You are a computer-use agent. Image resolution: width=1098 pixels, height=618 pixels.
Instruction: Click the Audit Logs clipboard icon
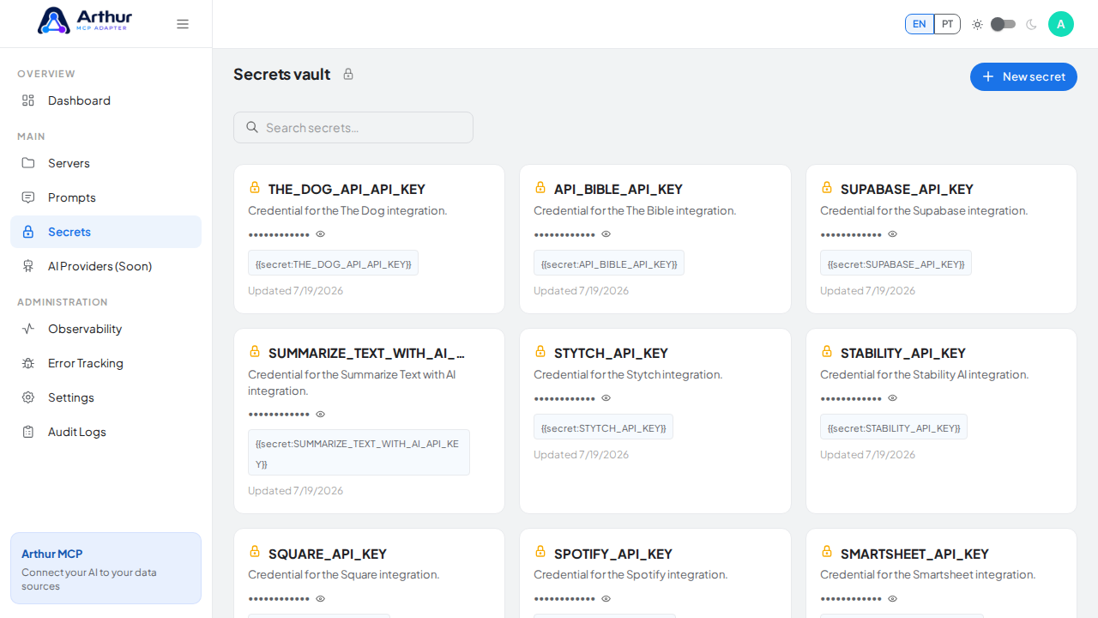coord(28,432)
